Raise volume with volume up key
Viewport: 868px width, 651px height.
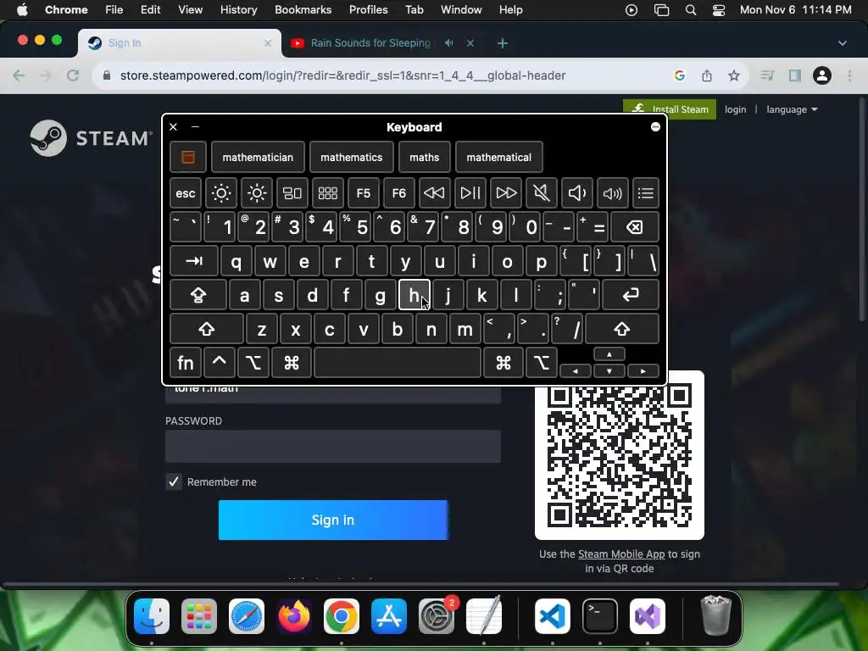(x=613, y=193)
